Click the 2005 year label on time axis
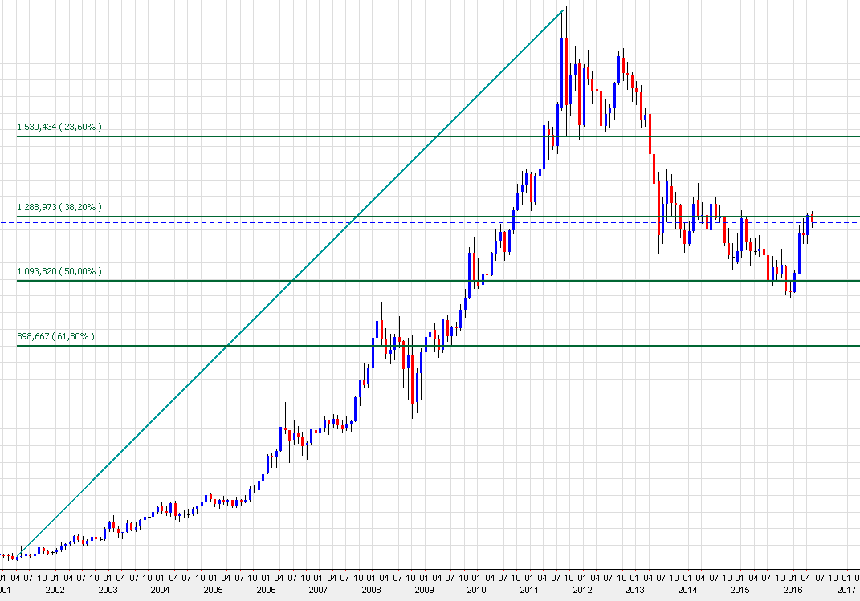Viewport: 860px width, 601px height. tap(213, 590)
